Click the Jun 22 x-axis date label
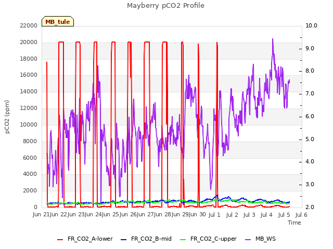Viewport: 333px width, 249px height. pos(58,215)
